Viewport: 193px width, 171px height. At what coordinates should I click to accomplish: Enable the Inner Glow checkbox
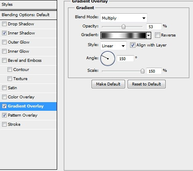click(x=4, y=51)
